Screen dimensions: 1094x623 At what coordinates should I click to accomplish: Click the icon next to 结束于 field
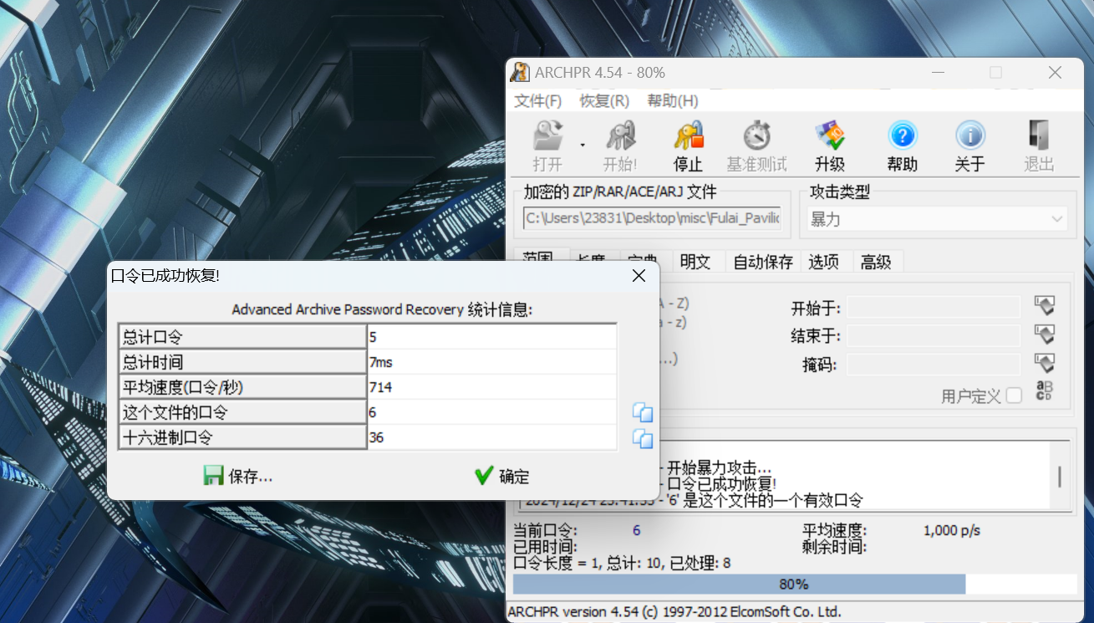(x=1045, y=334)
